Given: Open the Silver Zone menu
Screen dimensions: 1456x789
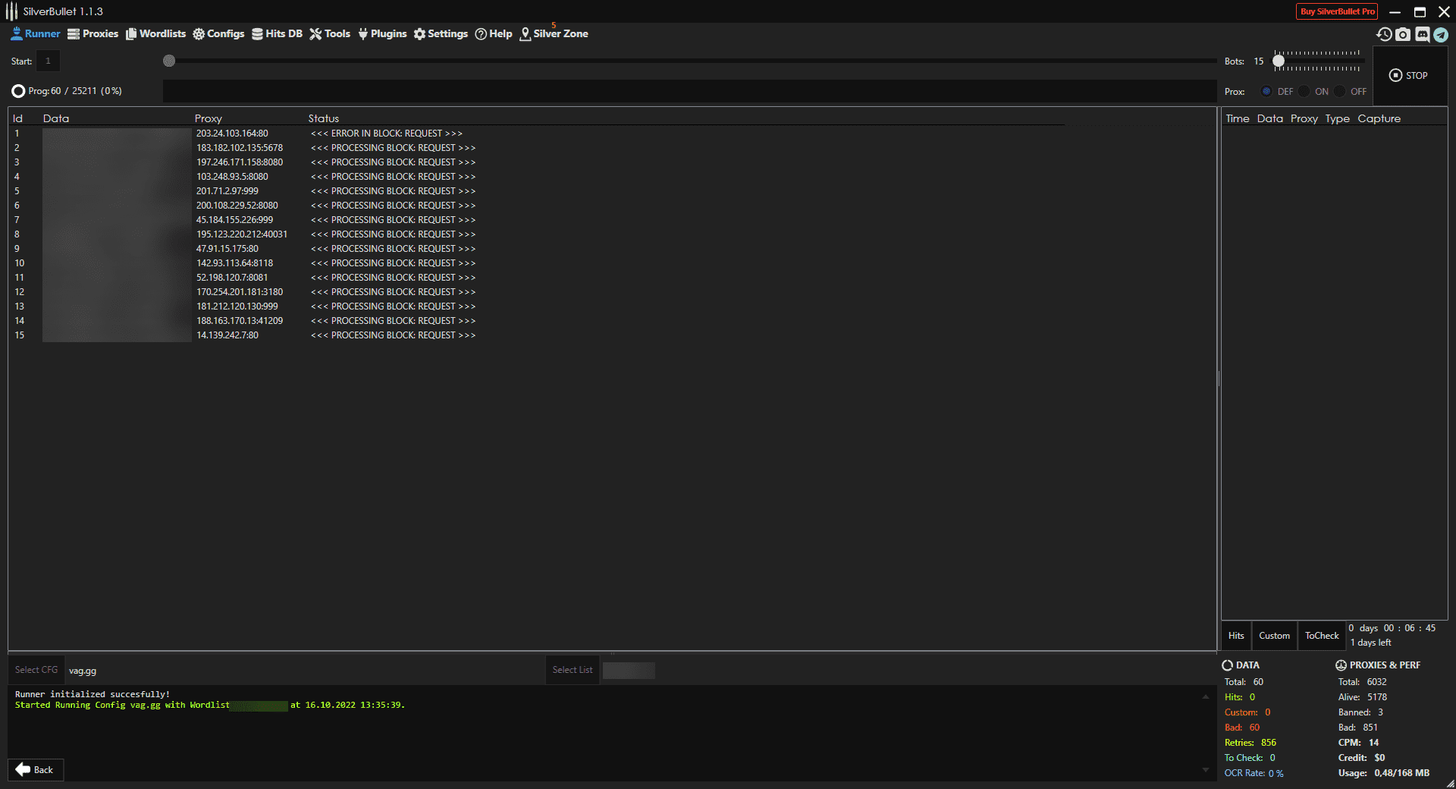Looking at the screenshot, I should (x=554, y=33).
